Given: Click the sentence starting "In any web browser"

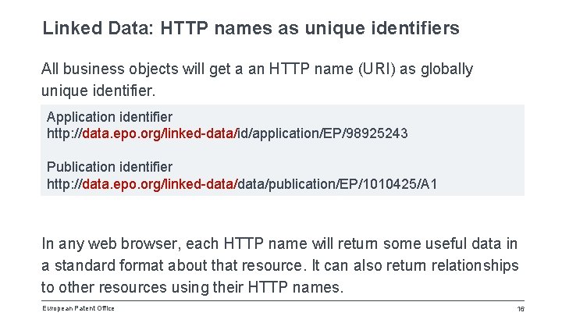Looking at the screenshot, I should point(279,245).
